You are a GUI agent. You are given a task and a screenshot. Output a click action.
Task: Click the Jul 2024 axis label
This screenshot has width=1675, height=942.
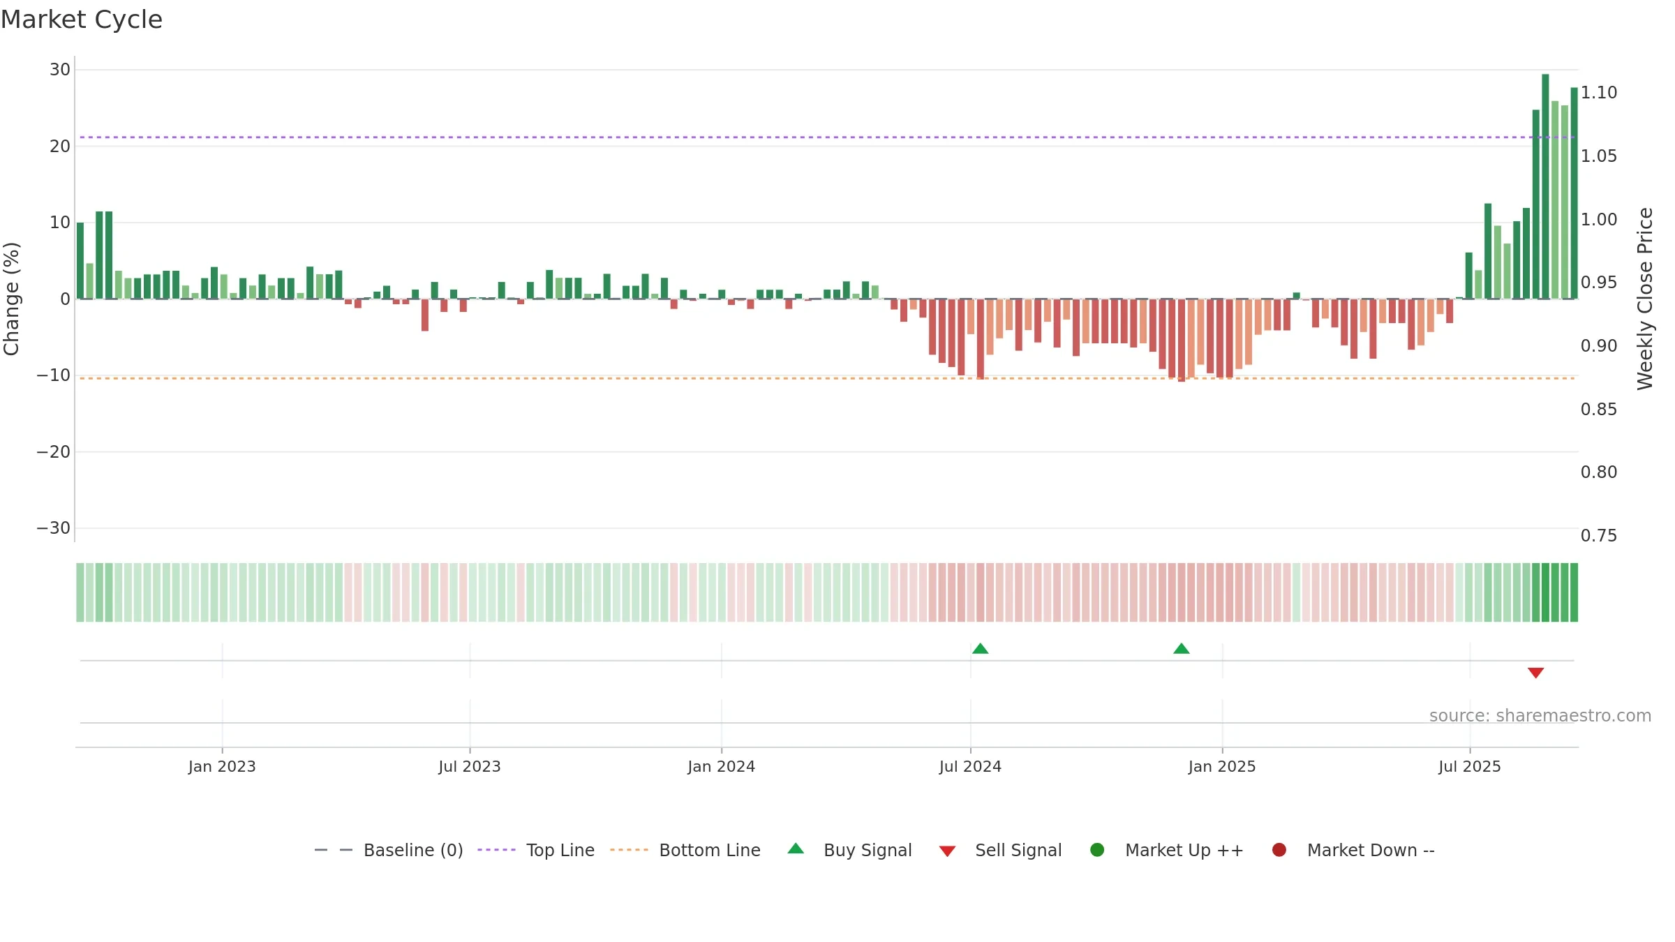pos(970,767)
